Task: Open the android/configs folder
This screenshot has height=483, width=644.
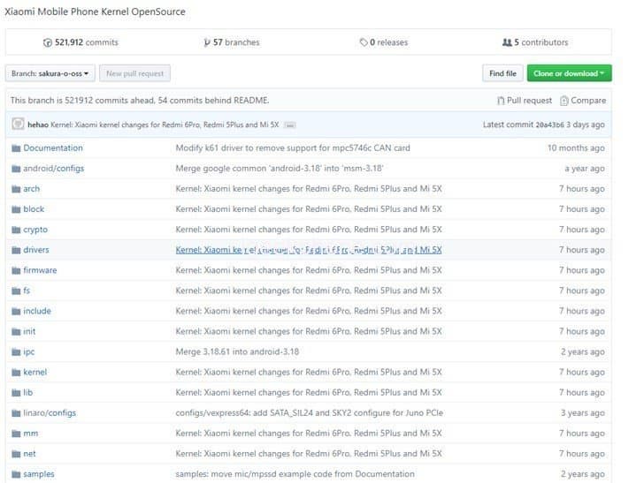Action: point(53,169)
